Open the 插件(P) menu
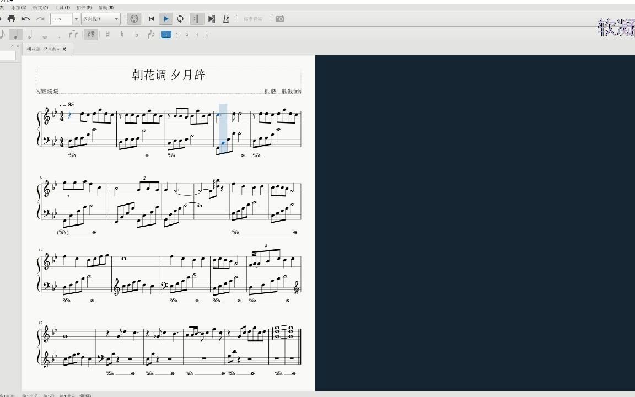Screen dimensions: 635x397 tap(84, 8)
